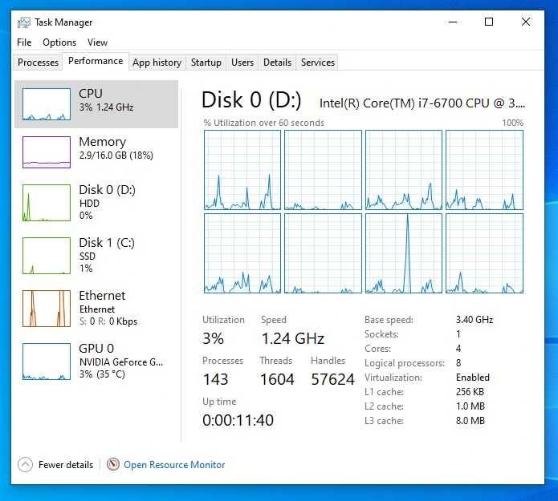The image size is (558, 501).
Task: Open the Options menu
Action: pos(59,42)
